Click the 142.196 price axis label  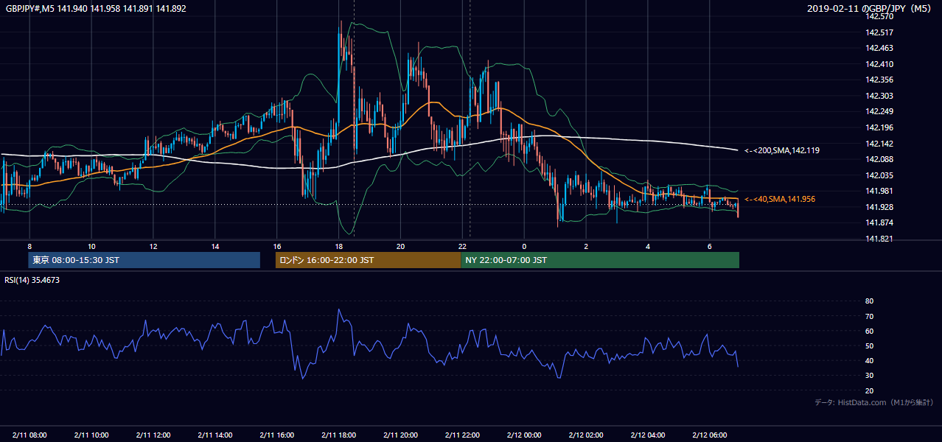(x=879, y=127)
